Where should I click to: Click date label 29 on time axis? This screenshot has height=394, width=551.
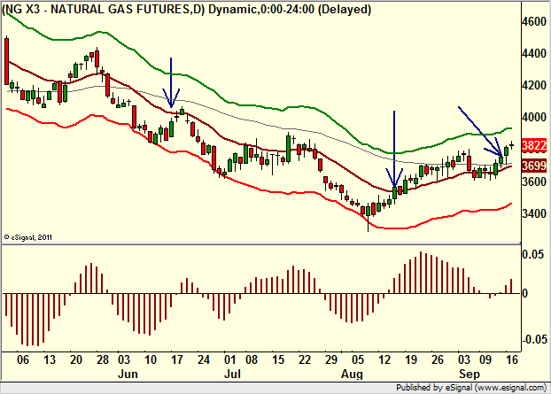pyautogui.click(x=331, y=359)
